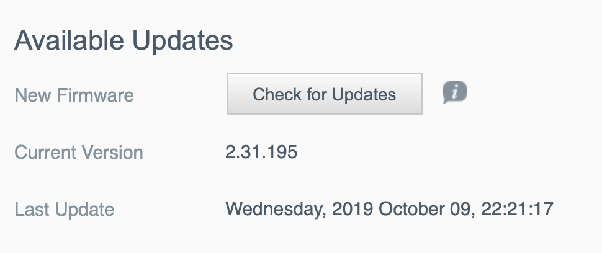Click version number 2.31.195
The width and height of the screenshot is (602, 253).
261,151
